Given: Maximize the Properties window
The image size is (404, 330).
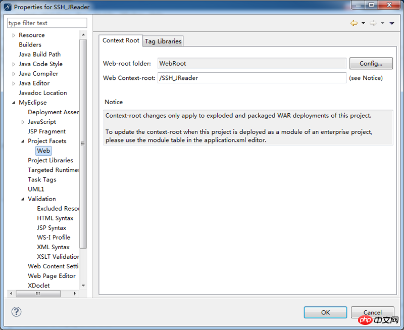Looking at the screenshot, I should tap(371, 5).
